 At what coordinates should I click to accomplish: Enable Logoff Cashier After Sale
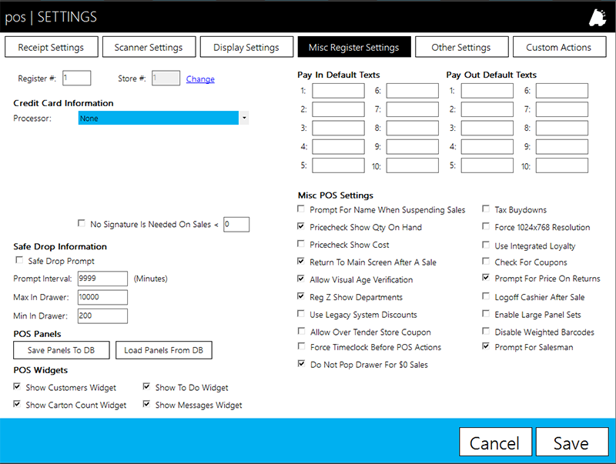486,296
